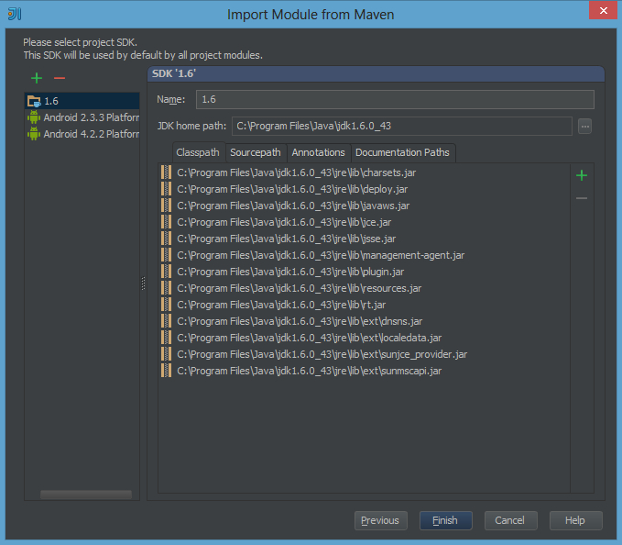Click the jar icon next to management-agent.jar
This screenshot has width=622, height=545.
[166, 255]
